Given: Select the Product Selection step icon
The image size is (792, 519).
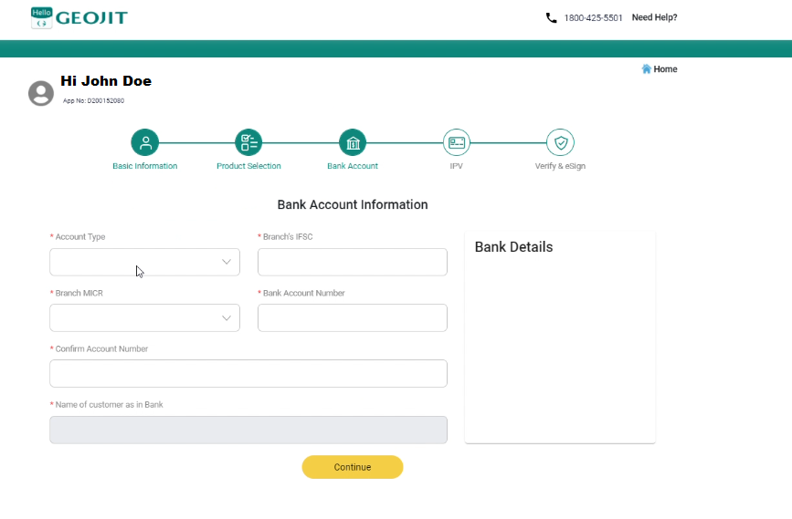Looking at the screenshot, I should (248, 142).
